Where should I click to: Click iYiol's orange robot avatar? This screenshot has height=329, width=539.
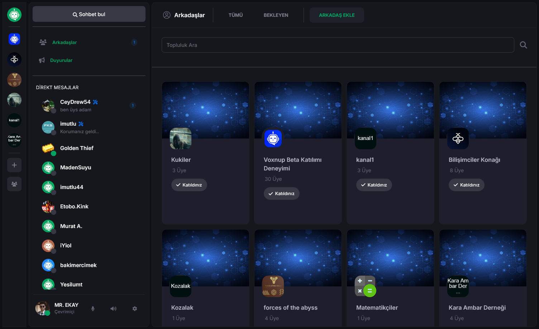coord(48,246)
